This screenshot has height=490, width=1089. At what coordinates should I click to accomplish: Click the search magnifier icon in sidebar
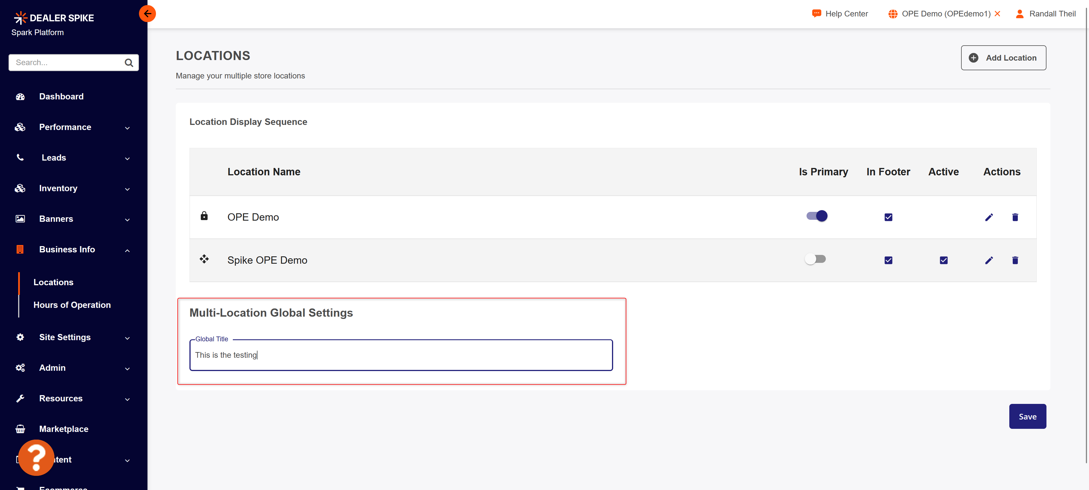point(129,63)
